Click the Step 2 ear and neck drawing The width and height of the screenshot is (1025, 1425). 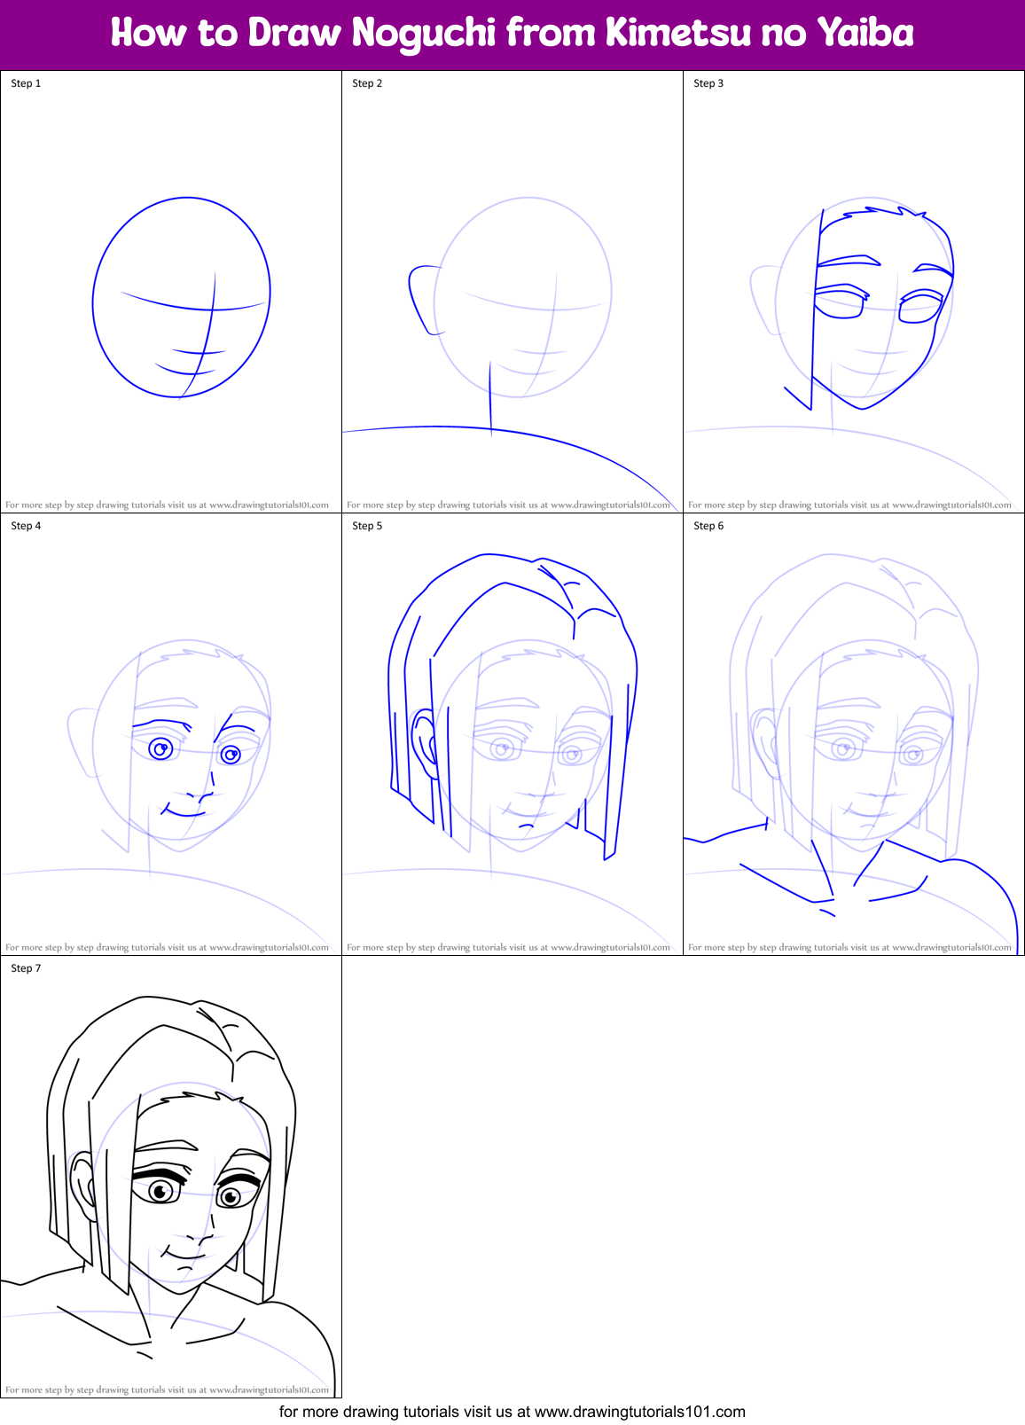pos(512,354)
